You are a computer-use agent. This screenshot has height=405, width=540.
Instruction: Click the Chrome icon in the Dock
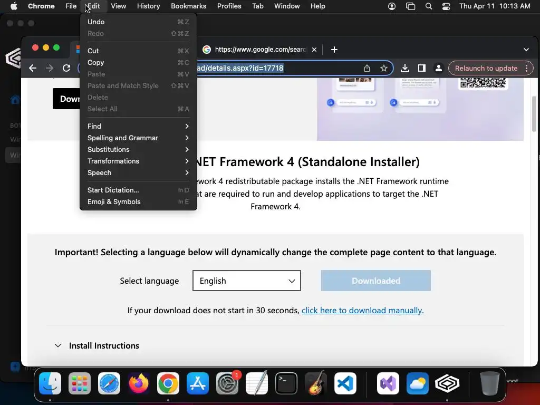(168, 383)
